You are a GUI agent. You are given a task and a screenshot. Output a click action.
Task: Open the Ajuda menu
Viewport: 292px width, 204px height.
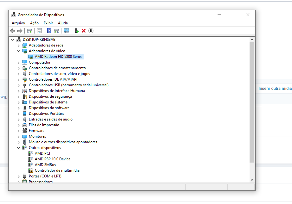[63, 23]
